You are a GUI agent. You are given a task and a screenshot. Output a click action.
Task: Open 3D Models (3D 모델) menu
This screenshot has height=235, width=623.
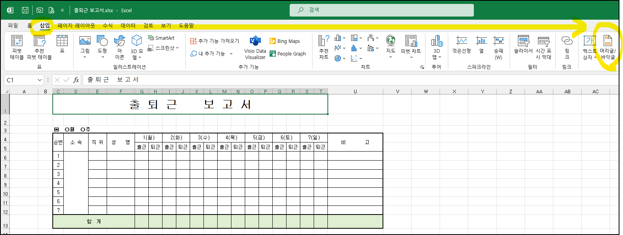coord(137,47)
